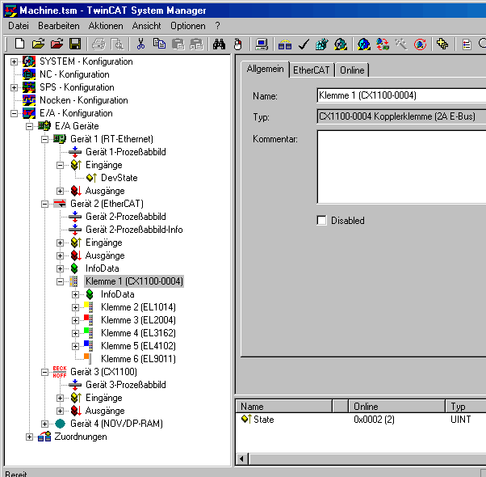The height and width of the screenshot is (477, 486).
Task: Expand the Klemme 2 (EL1014) node
Action: pos(76,307)
